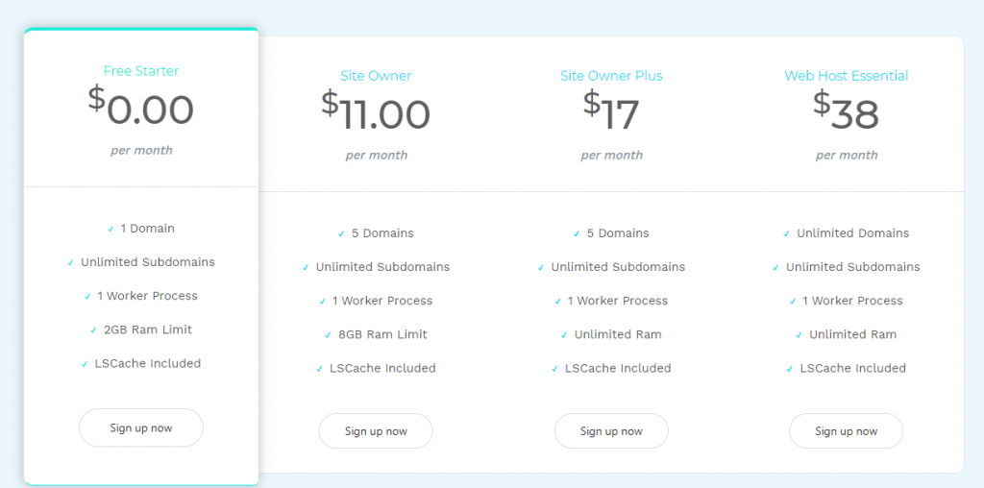Click checkmark icon beside 1 Domain

(111, 230)
